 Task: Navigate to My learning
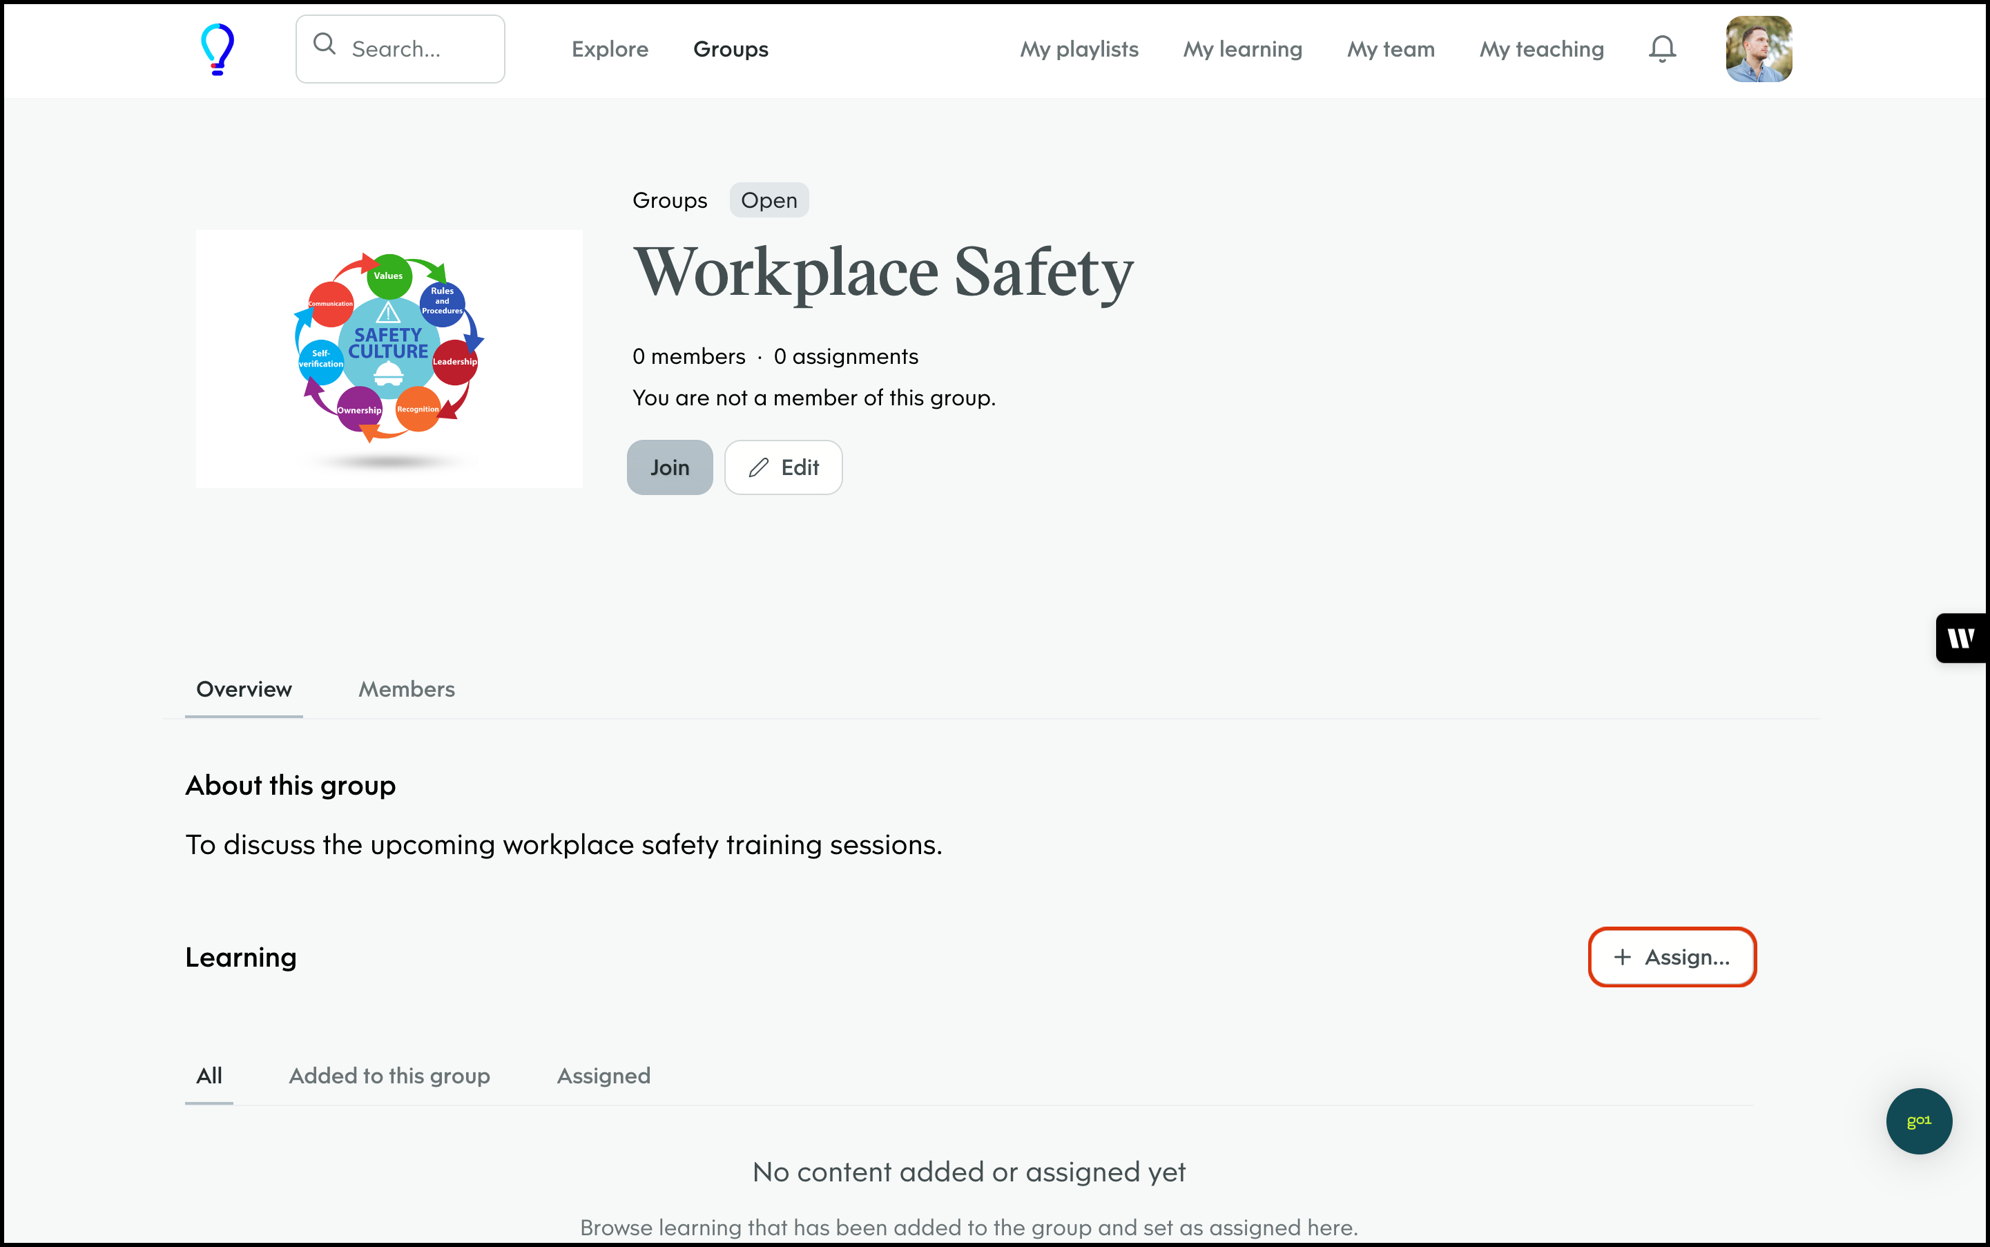tap(1242, 50)
